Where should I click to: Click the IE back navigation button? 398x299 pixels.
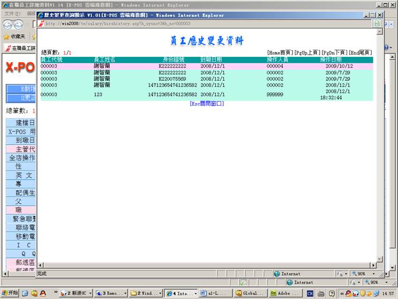[x=8, y=25]
